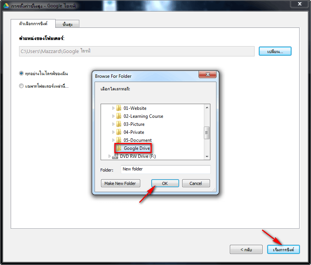This screenshot has width=311, height=265.
Task: Click the 02-Learning Course folder icon
Action: coord(119,116)
